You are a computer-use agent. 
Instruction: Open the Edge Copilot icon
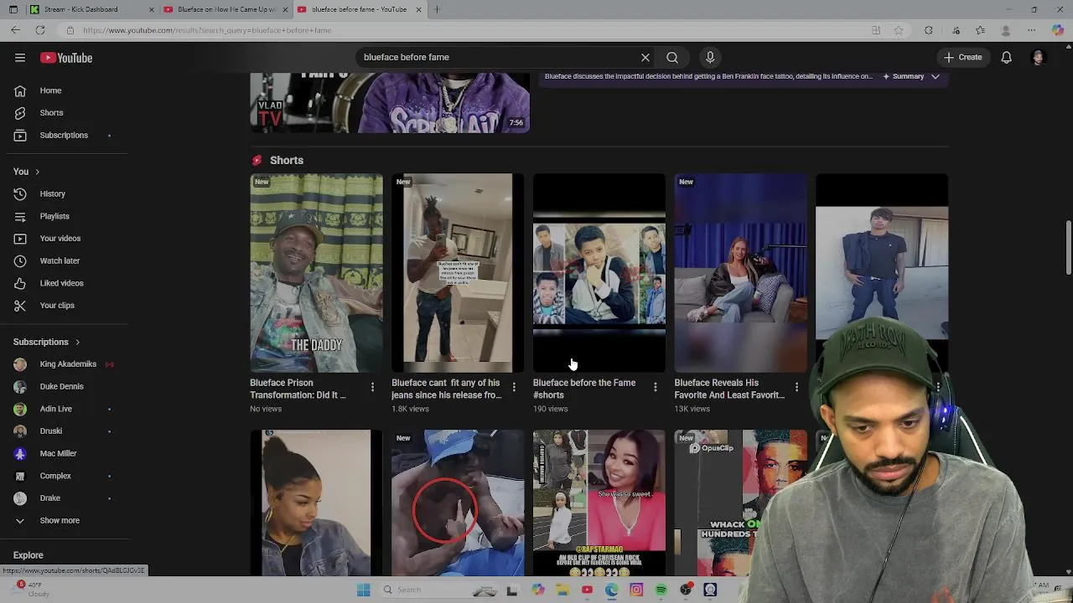[1058, 30]
